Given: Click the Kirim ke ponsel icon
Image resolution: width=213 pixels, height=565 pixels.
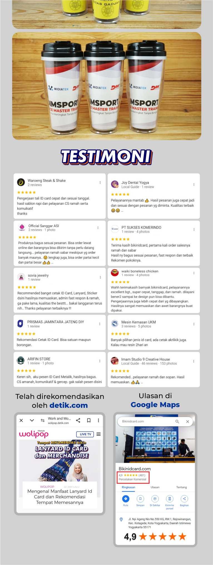Looking at the screenshot, I should point(170,499).
